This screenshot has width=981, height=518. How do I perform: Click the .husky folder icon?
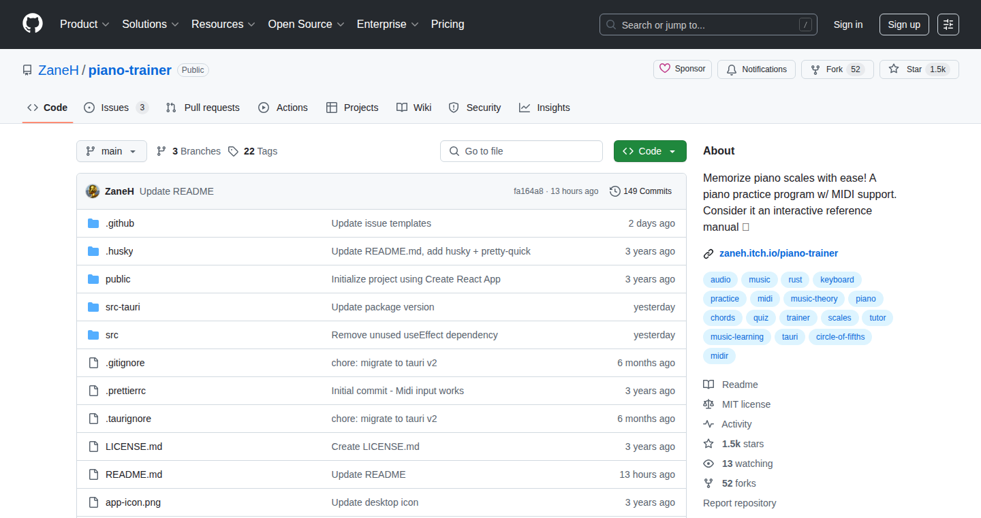tap(93, 251)
